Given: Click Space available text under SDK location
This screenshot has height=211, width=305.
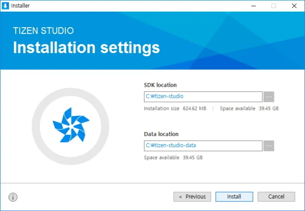Looking at the screenshot, I should point(249,109).
